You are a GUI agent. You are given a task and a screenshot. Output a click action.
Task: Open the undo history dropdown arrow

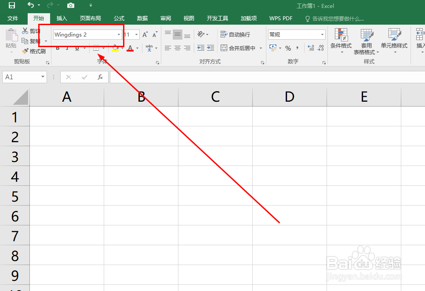tap(39, 5)
